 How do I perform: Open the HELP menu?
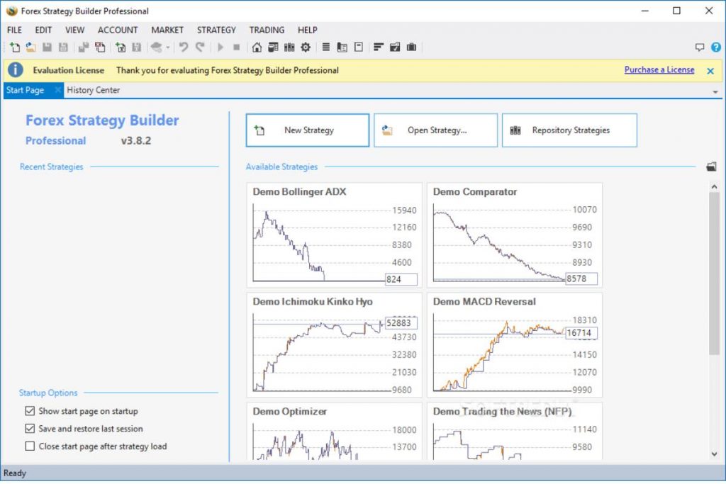tap(308, 30)
